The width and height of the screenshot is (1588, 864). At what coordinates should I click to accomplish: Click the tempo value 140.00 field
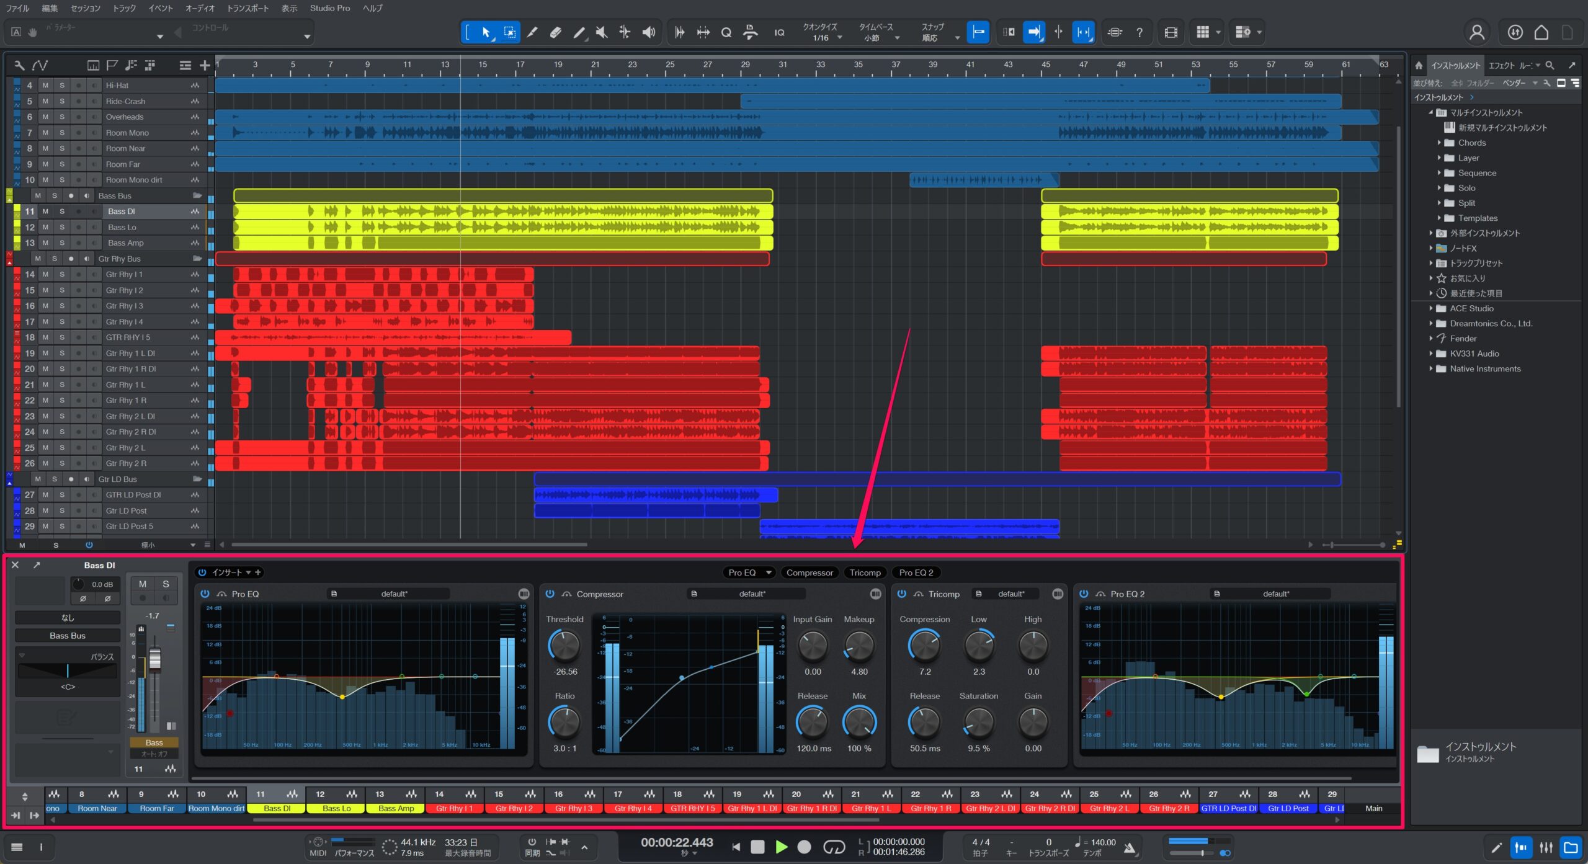click(1102, 842)
